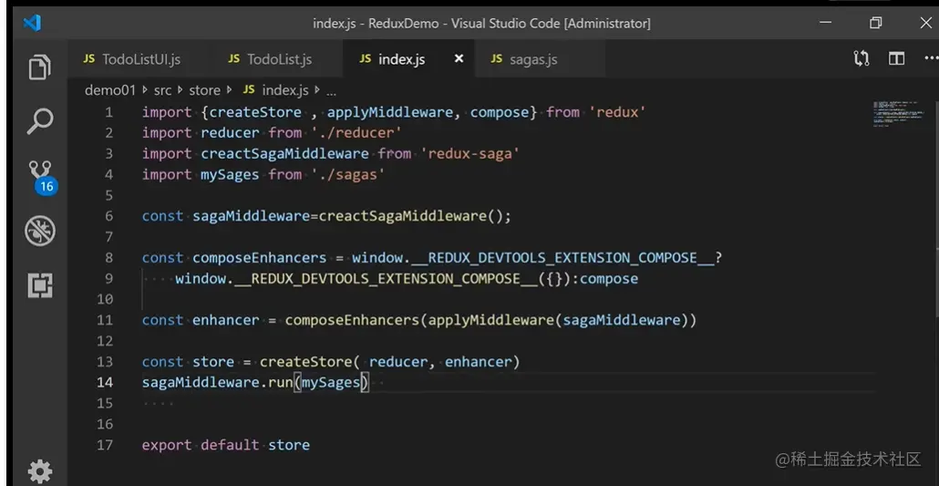The width and height of the screenshot is (939, 486).
Task: Click 'createStore(' call on line 13
Action: tap(310, 361)
